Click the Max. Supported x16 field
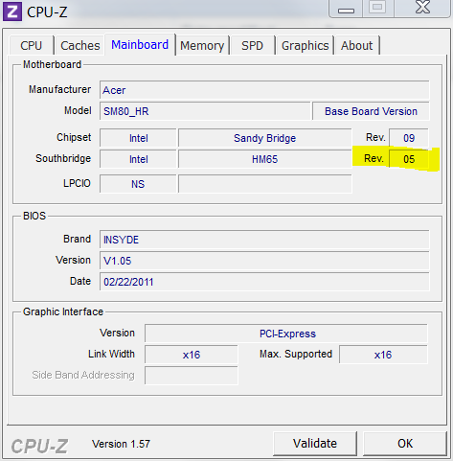 [x=383, y=355]
